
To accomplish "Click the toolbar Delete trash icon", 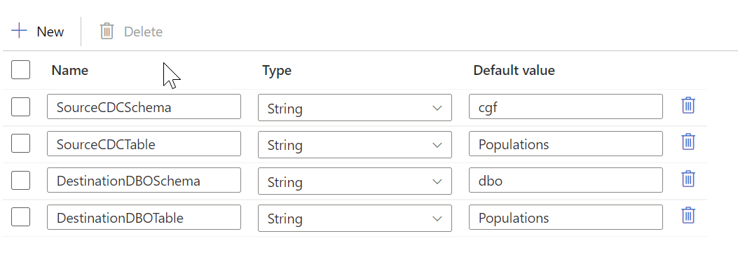I will [107, 32].
